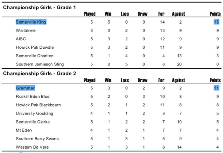Click the highlighted Somerville King team name

[x=31, y=22]
